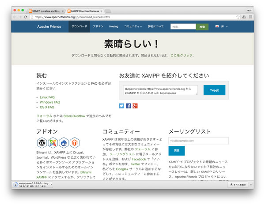Open download item options arrow
Screen dimensions: 265x205
(51, 184)
